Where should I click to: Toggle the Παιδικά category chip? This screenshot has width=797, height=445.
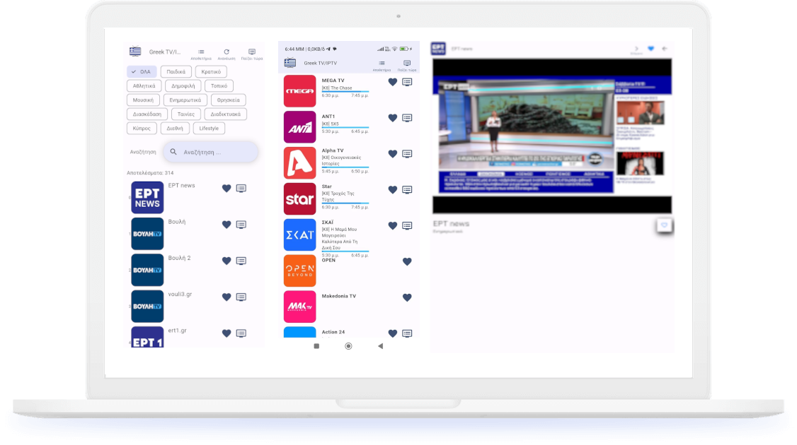pyautogui.click(x=176, y=71)
